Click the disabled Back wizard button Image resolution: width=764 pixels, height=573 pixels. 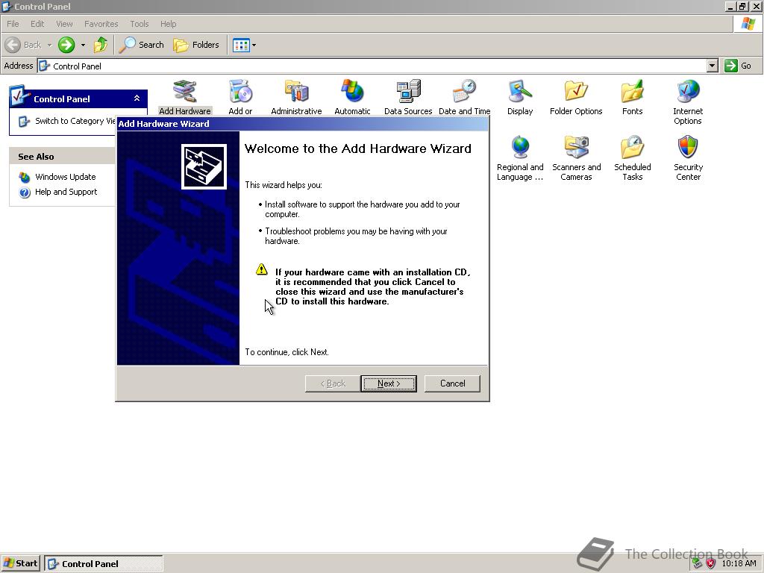coord(333,383)
